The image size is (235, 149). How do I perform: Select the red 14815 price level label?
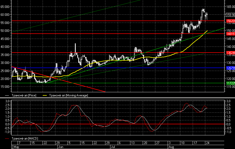[230, 34]
